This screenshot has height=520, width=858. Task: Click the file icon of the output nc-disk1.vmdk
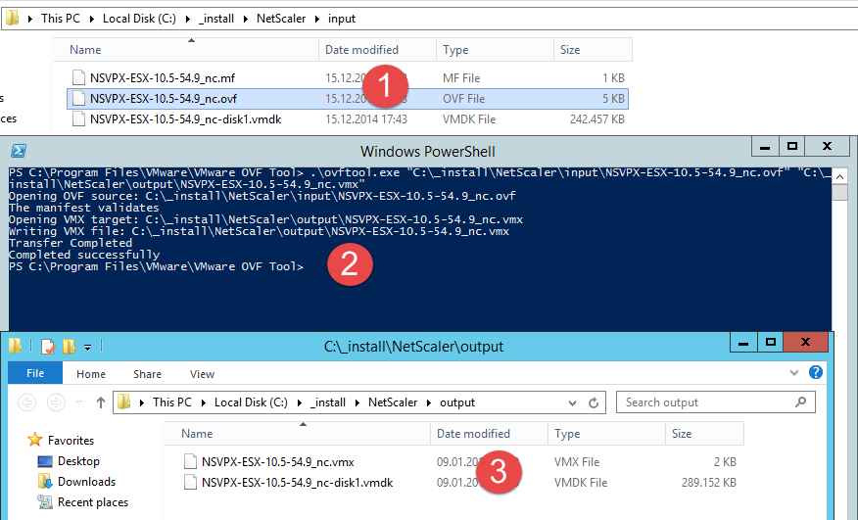coord(190,482)
